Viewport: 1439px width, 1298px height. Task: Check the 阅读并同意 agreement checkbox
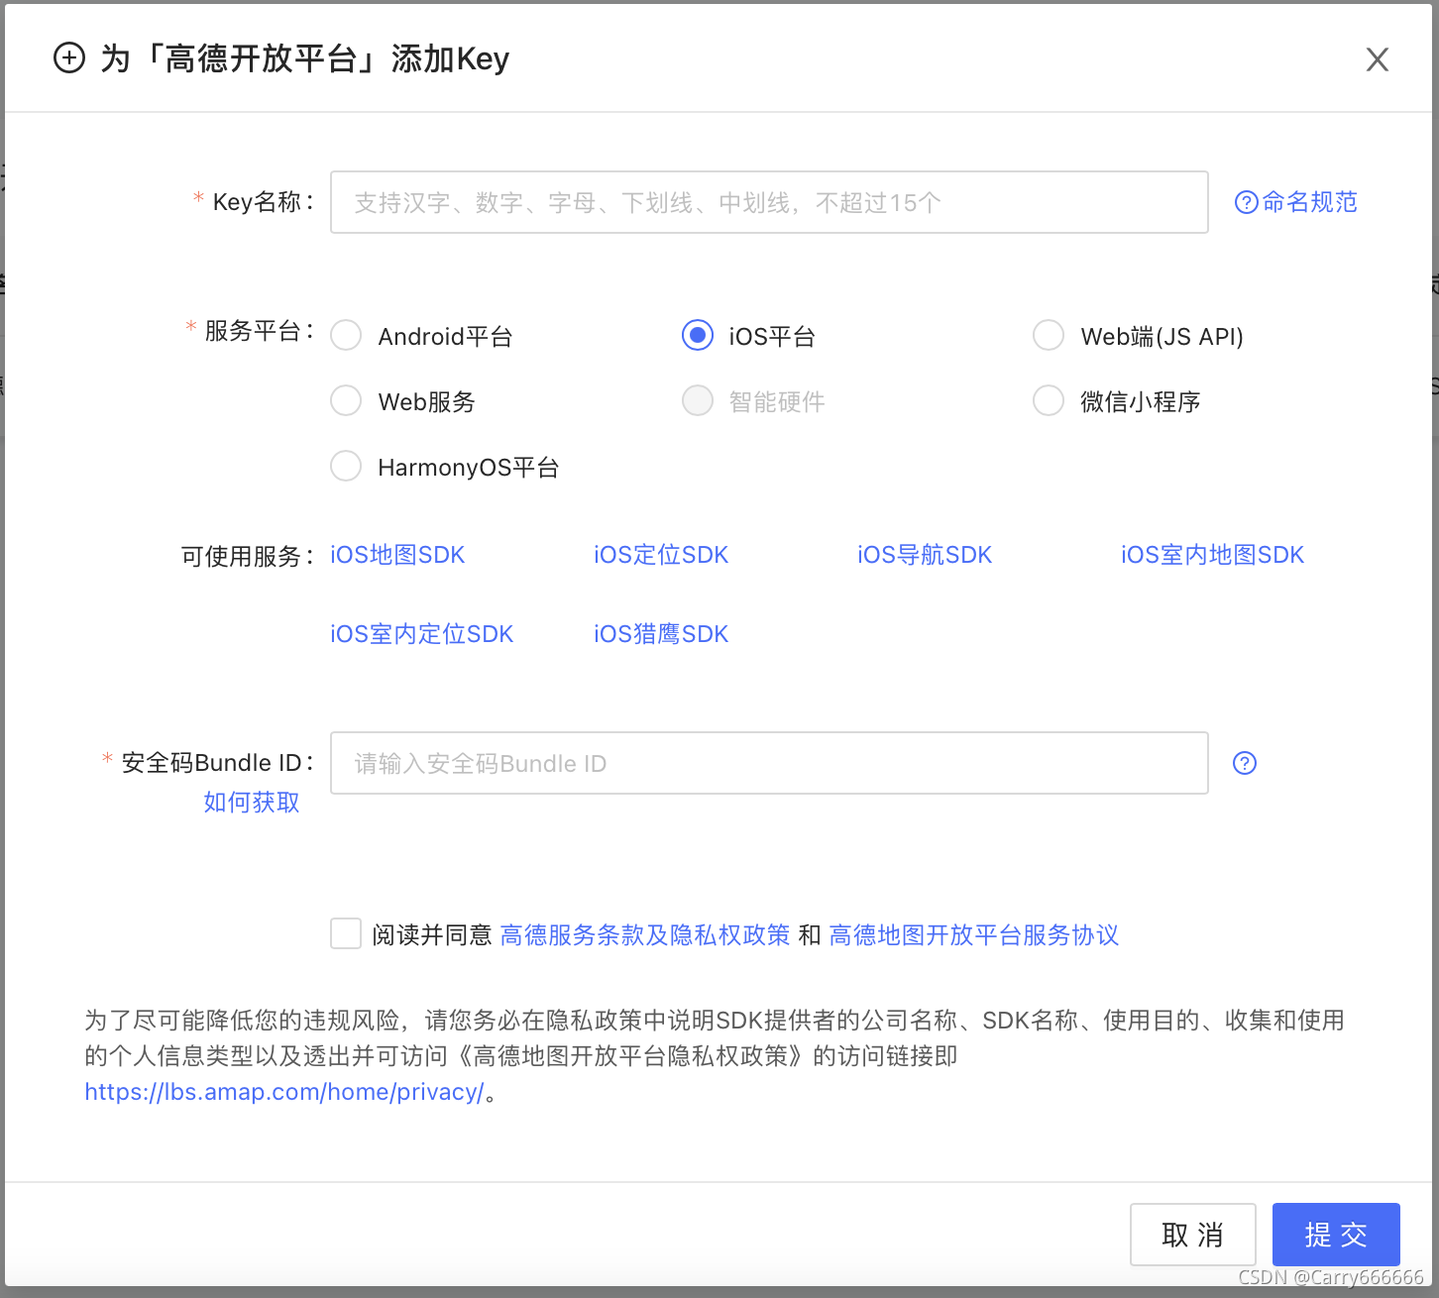pyautogui.click(x=345, y=933)
